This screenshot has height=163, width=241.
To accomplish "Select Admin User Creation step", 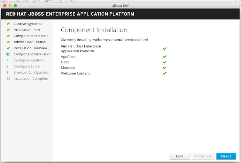I will coord(30,42).
